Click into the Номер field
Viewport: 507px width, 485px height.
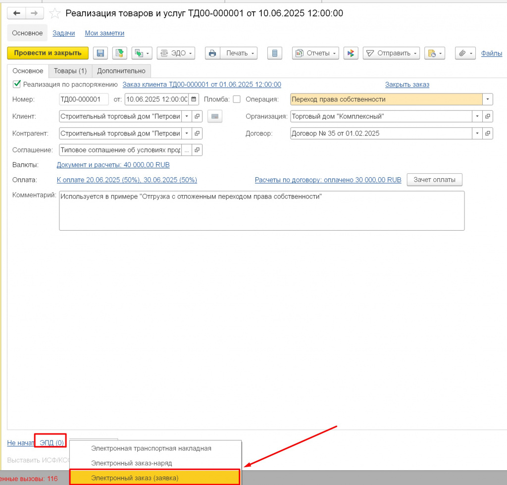[84, 99]
